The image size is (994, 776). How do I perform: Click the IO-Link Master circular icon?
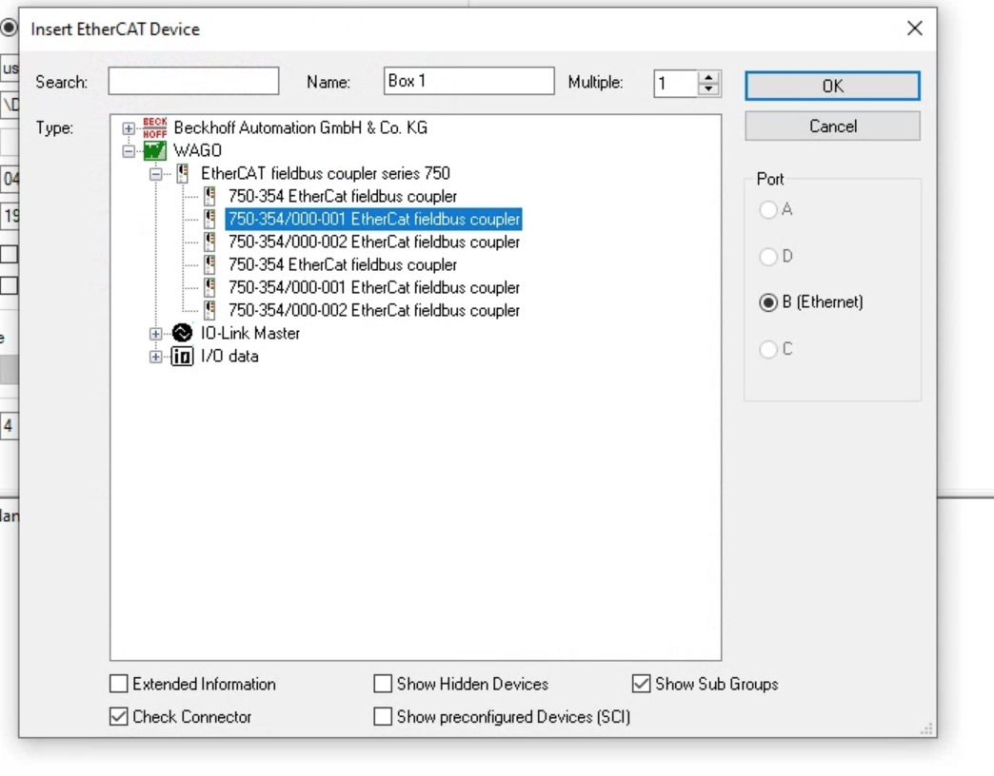pyautogui.click(x=182, y=333)
